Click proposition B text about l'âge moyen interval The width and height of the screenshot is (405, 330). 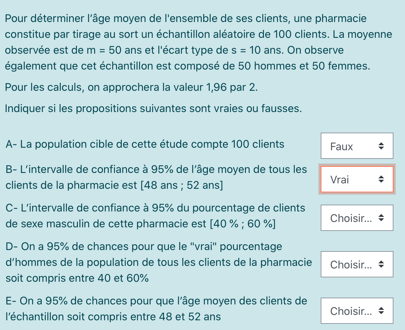156,169
